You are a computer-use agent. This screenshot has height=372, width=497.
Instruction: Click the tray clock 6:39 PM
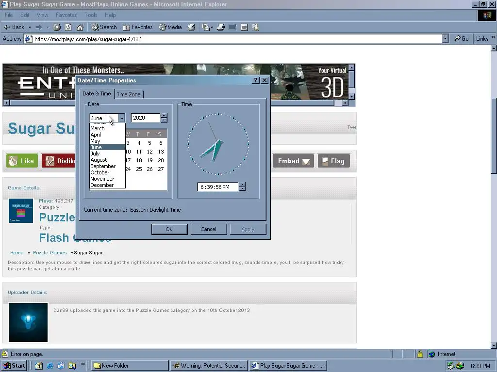click(480, 366)
